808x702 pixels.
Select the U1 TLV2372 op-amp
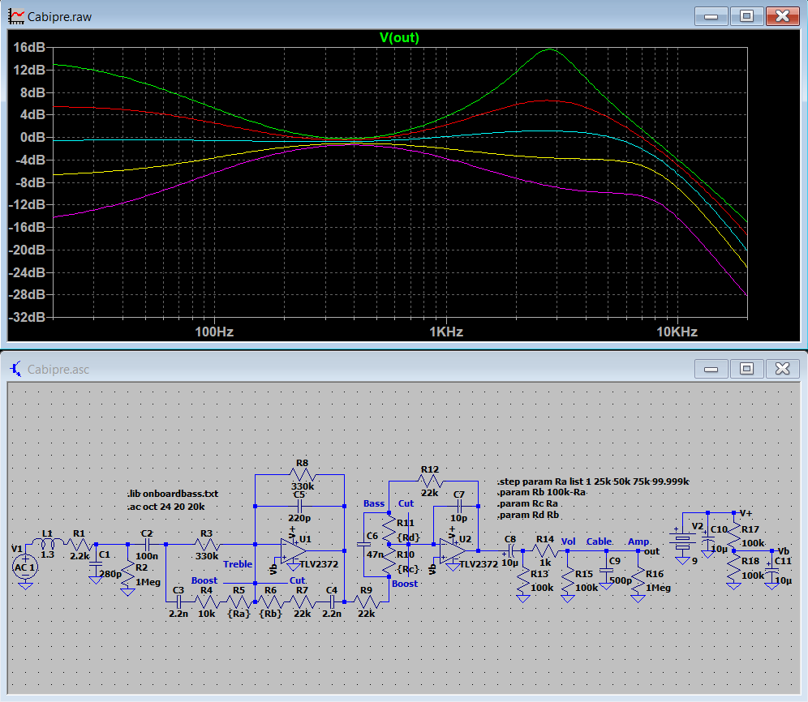(294, 551)
